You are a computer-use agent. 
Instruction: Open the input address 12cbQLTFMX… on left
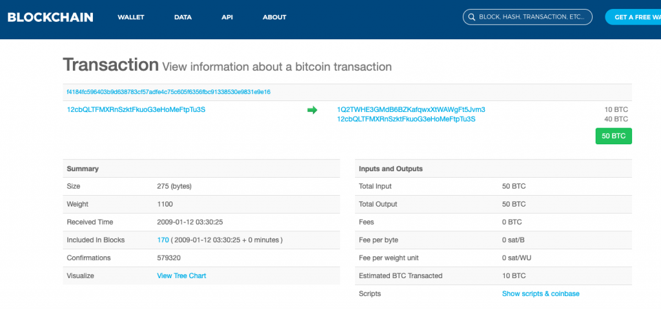tap(136, 109)
